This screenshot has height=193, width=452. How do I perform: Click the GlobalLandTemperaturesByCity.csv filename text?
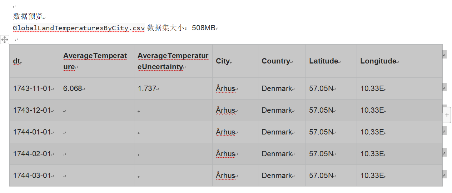pyautogui.click(x=79, y=28)
